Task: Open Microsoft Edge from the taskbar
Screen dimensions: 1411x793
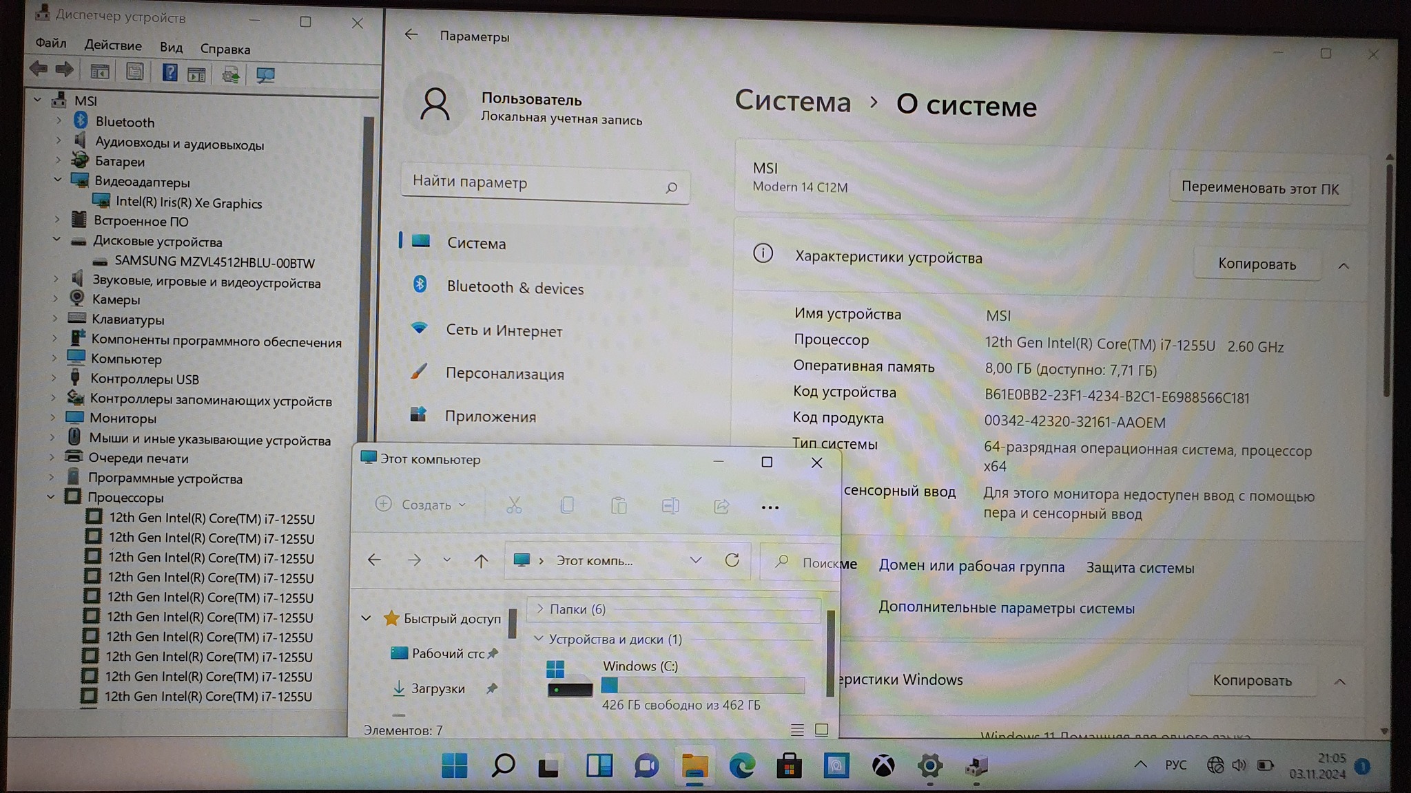Action: [741, 765]
